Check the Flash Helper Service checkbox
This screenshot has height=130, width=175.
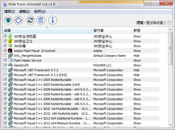(x=5, y=60)
